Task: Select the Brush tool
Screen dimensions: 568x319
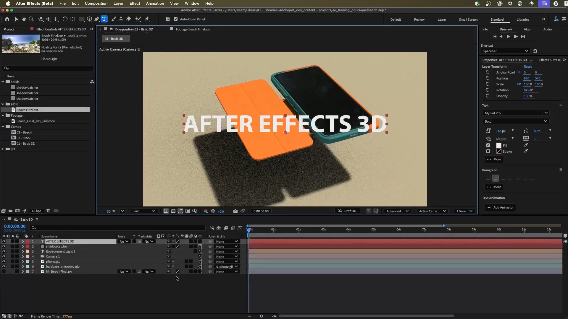Action: point(114,19)
